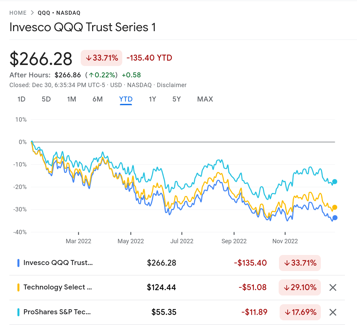
Task: Show the 5Y chart range
Action: (176, 99)
